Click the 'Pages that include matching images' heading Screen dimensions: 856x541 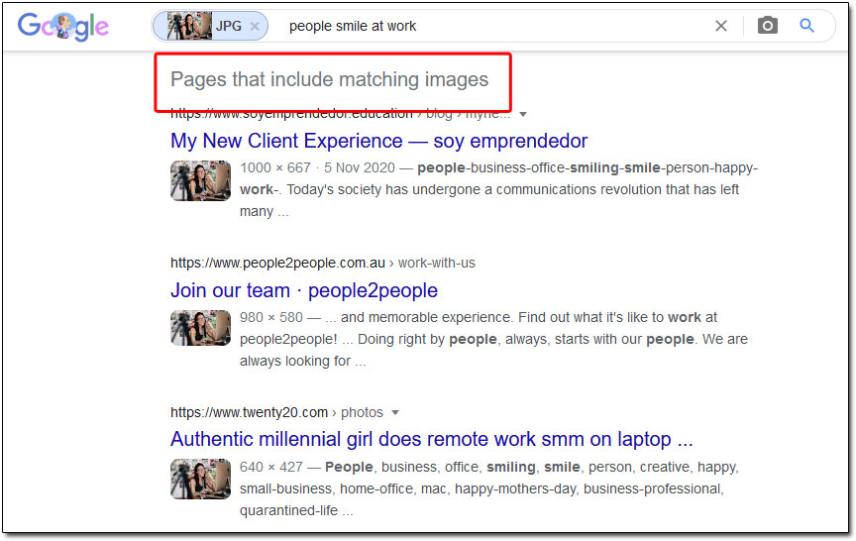329,79
